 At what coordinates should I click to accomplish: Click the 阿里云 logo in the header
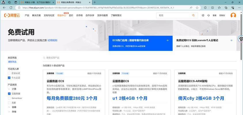(12, 15)
